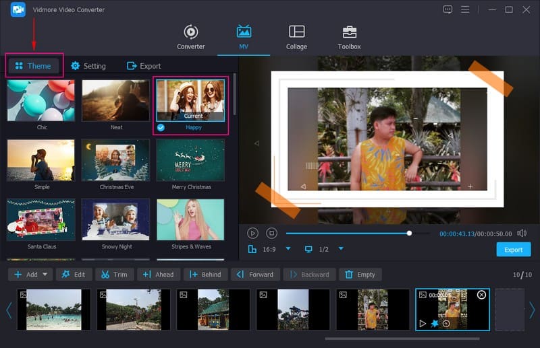Viewport: 540px width, 348px height.
Task: Switch to the Export tab
Action: 144,66
